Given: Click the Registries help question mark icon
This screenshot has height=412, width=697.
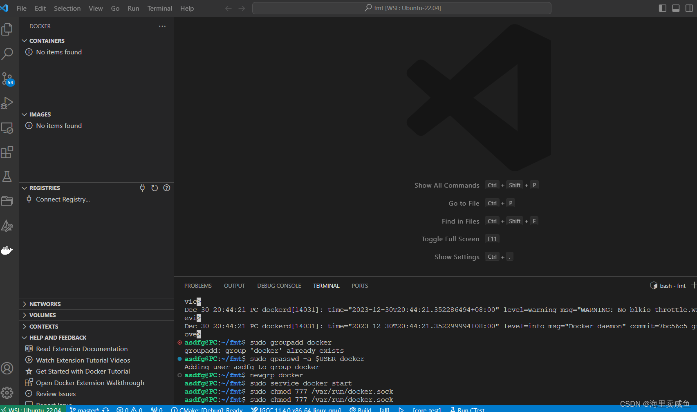Looking at the screenshot, I should tap(166, 188).
